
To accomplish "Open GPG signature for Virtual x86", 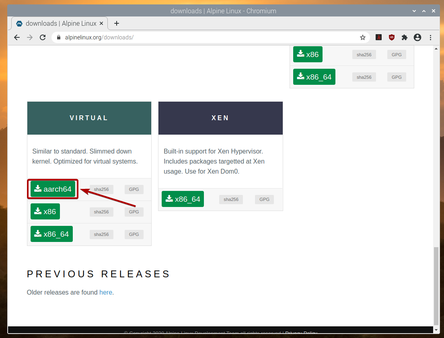I will point(134,212).
